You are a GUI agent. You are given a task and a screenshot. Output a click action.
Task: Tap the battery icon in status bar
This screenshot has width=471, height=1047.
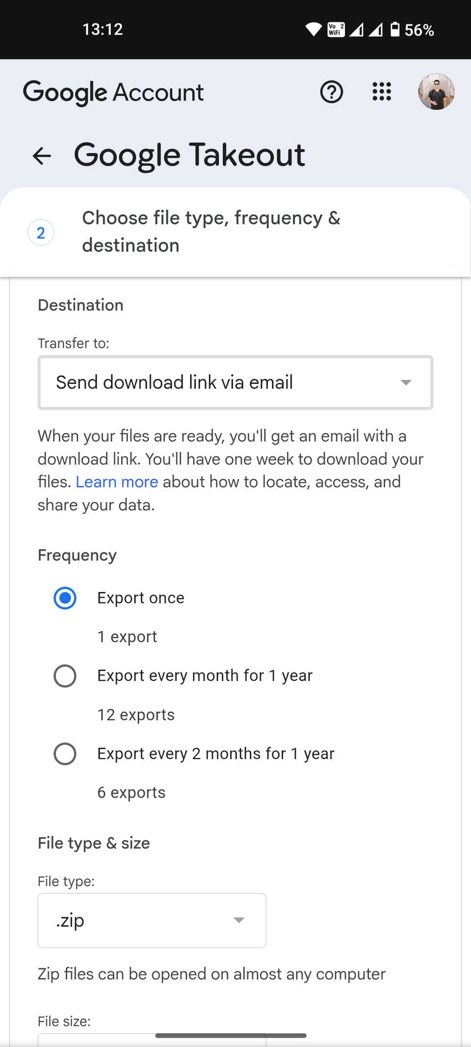coord(395,29)
